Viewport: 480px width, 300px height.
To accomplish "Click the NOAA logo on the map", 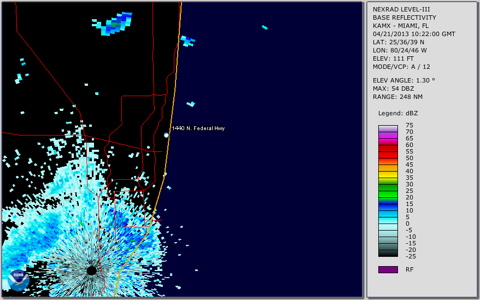I will [x=19, y=280].
